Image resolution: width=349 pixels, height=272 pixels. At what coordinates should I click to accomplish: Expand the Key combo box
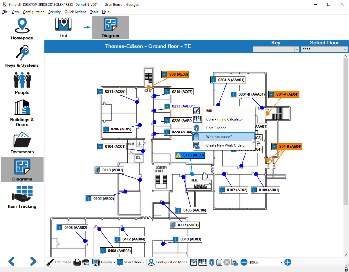[x=296, y=49]
